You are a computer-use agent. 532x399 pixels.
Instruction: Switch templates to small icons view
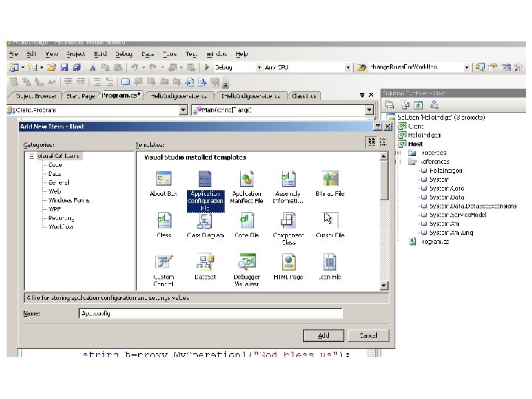383,142
